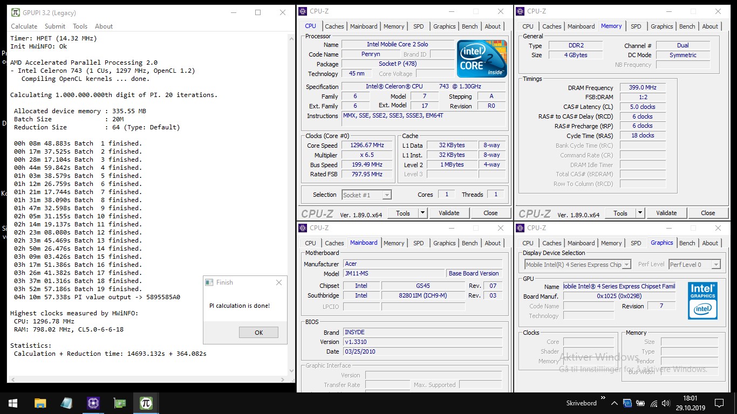Open the Action Center notifications icon
The image size is (737, 414).
(x=719, y=403)
